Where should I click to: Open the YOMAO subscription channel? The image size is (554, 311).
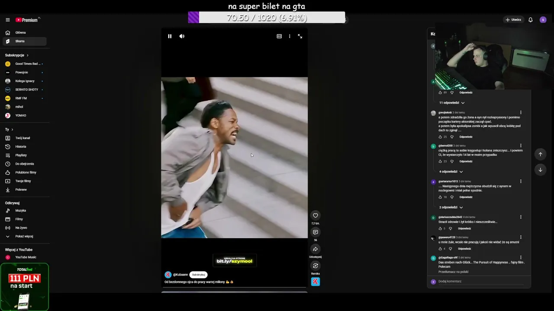click(24, 116)
